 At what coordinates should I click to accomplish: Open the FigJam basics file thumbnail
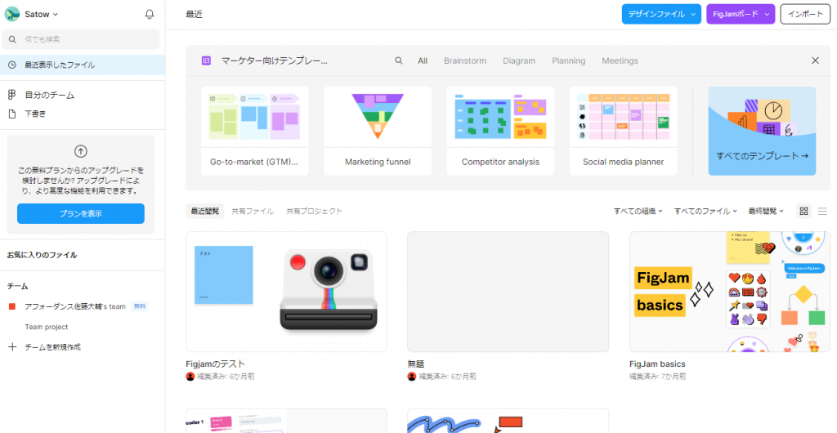[730, 292]
